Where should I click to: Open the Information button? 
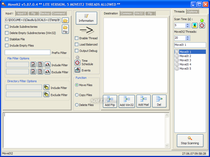[87, 18]
